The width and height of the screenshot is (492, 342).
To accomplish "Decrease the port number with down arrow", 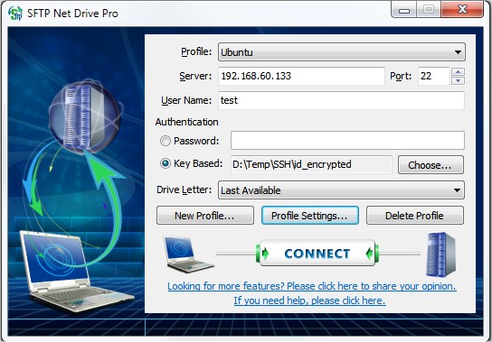I will coord(459,81).
